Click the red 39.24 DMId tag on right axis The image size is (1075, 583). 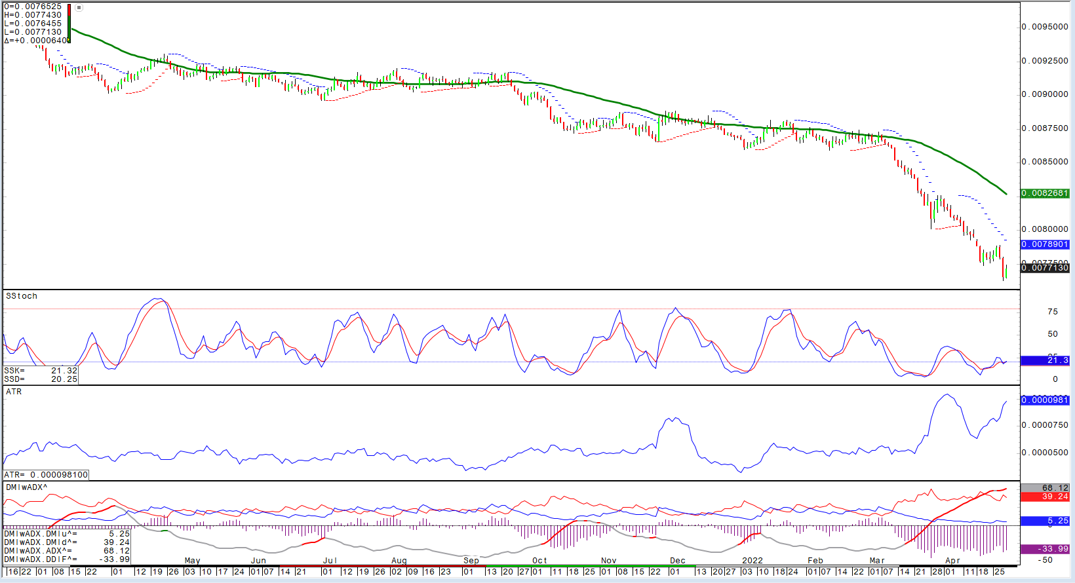point(1045,497)
